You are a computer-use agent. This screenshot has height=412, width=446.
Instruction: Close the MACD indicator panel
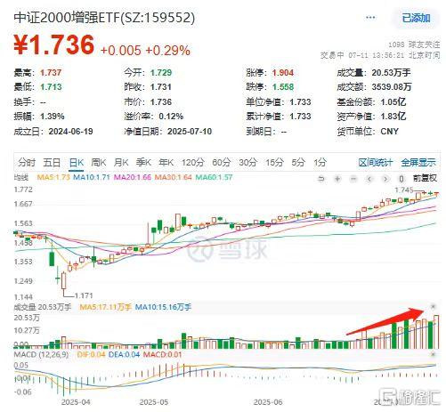tap(433, 354)
